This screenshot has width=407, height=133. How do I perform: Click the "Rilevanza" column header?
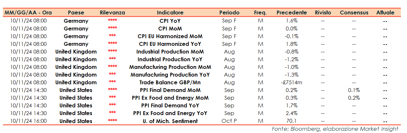113,13
